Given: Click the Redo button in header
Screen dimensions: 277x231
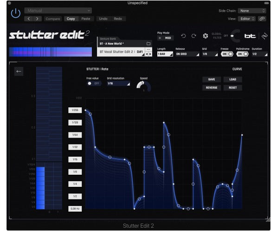Looking at the screenshot, I should 118,19.
